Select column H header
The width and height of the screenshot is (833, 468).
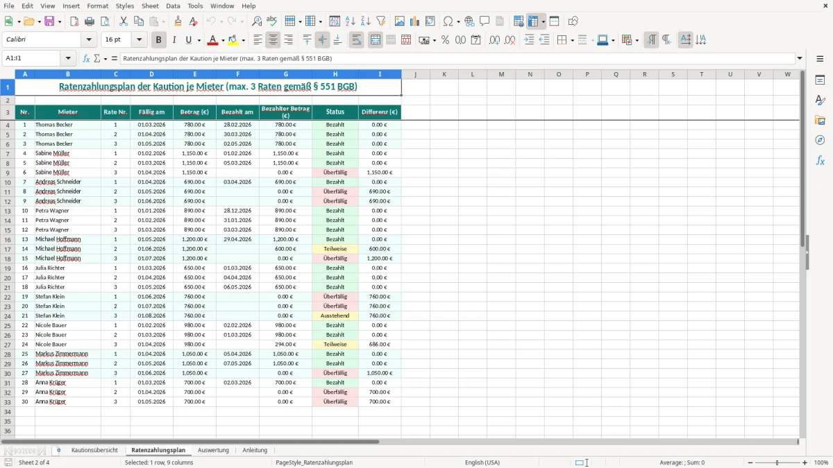(x=335, y=74)
